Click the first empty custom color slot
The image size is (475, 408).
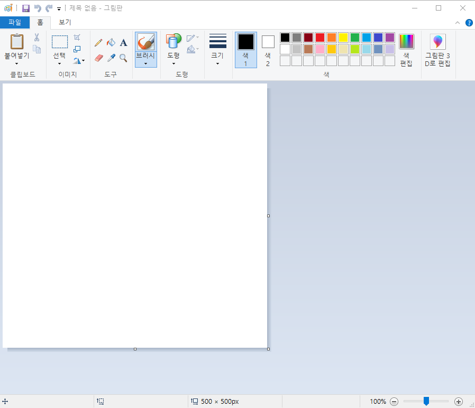(x=285, y=61)
